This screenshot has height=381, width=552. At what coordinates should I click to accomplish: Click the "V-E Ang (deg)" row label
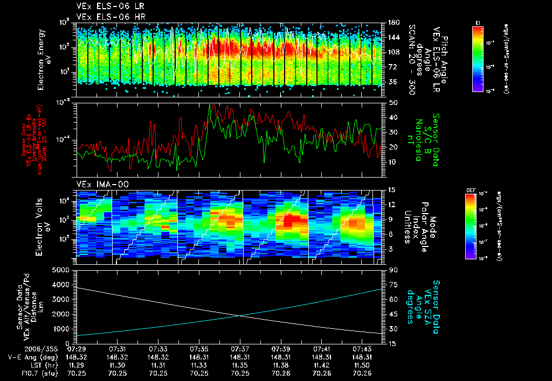point(33,357)
